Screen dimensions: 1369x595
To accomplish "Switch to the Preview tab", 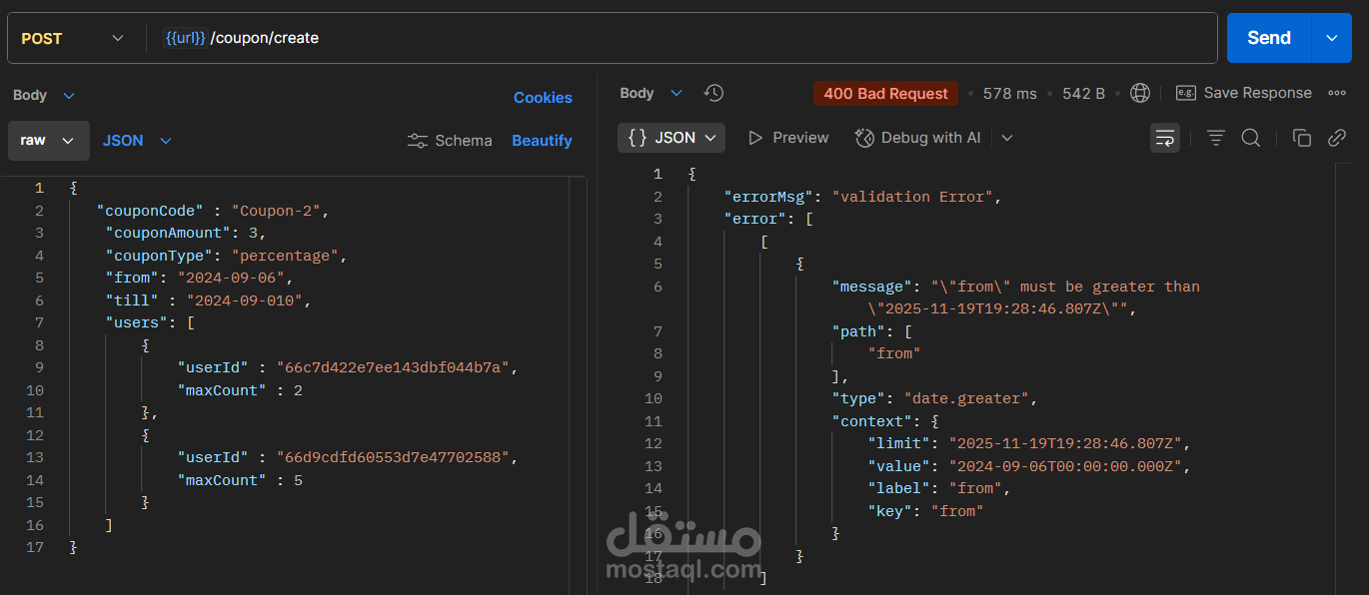I will 788,138.
